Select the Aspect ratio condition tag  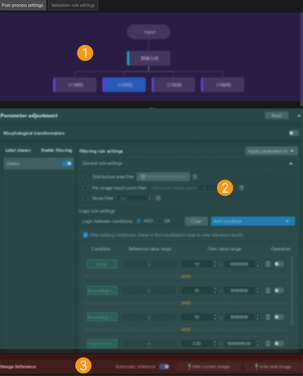click(102, 343)
